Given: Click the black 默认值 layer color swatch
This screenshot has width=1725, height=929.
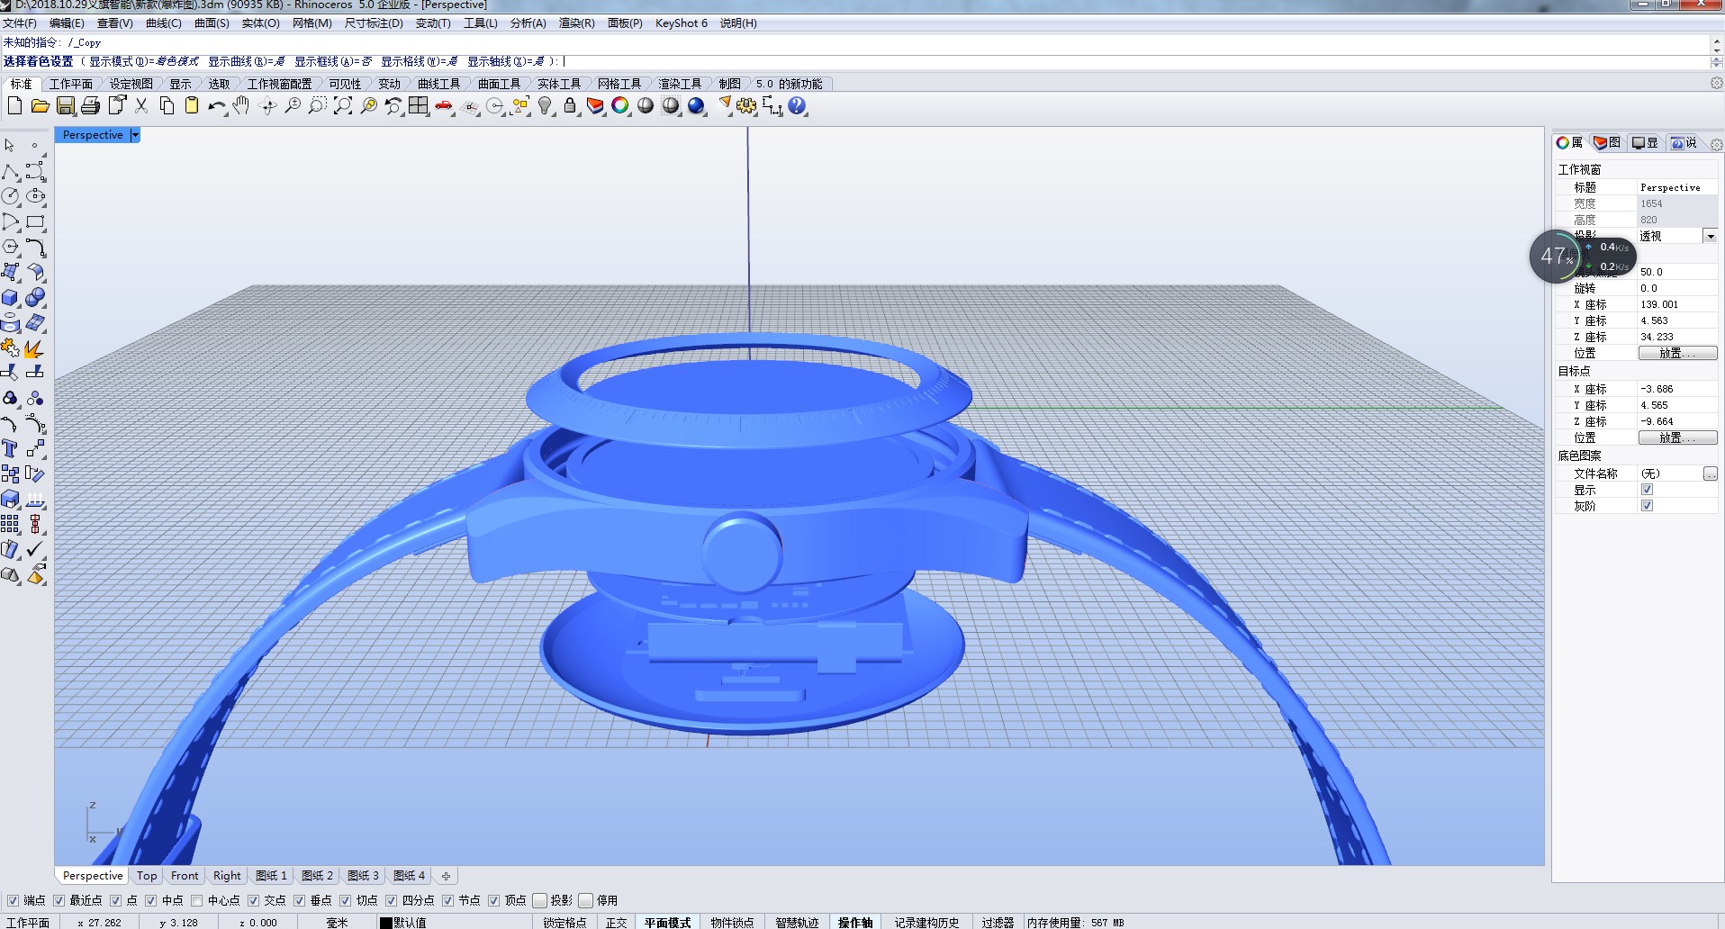Looking at the screenshot, I should pos(385,922).
